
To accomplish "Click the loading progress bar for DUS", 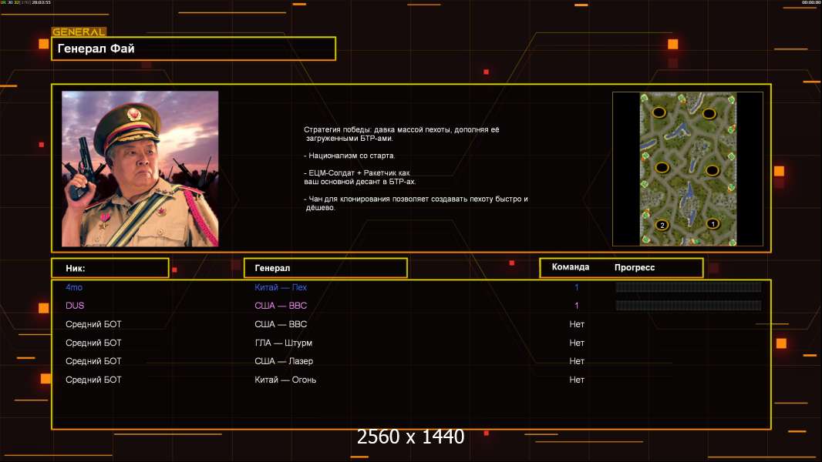I will click(x=689, y=306).
